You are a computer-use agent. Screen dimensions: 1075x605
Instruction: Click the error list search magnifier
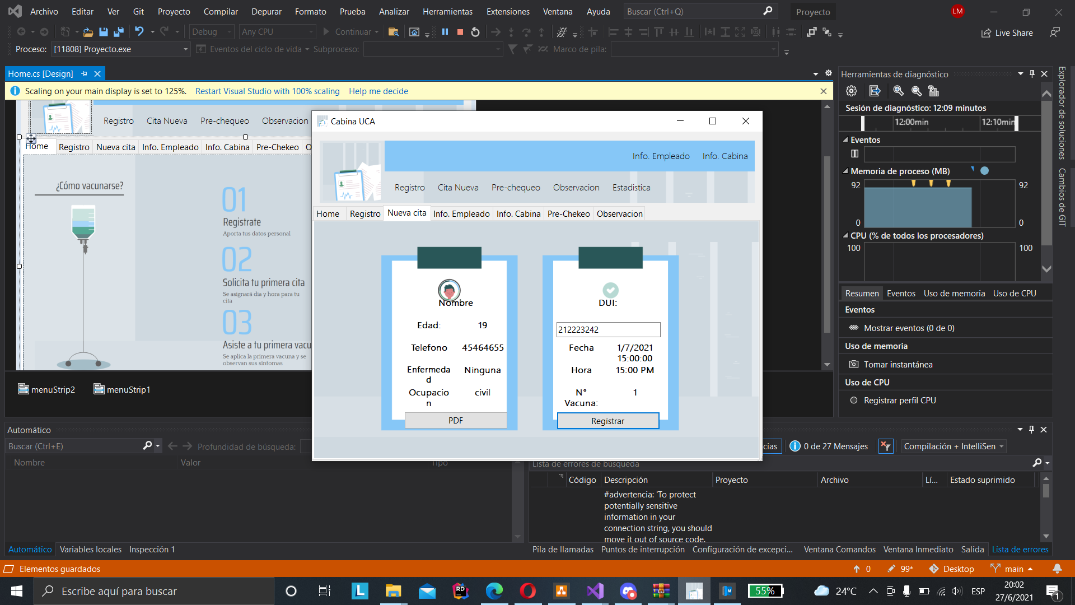[1037, 463]
